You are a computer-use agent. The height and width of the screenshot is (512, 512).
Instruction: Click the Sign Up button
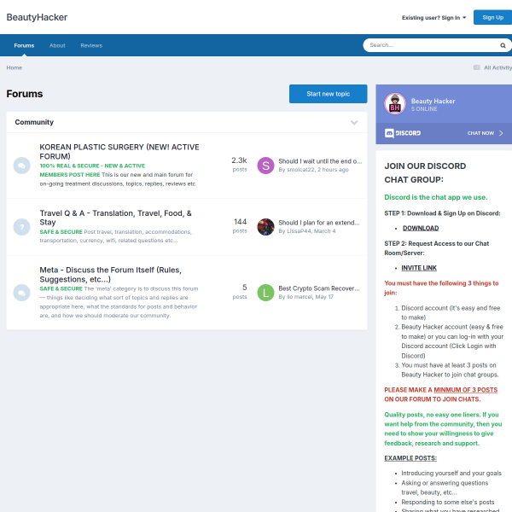coord(492,17)
